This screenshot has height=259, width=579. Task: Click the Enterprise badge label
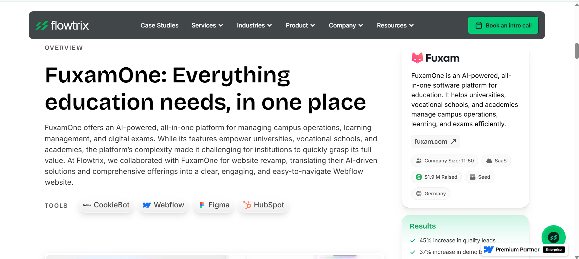click(554, 250)
